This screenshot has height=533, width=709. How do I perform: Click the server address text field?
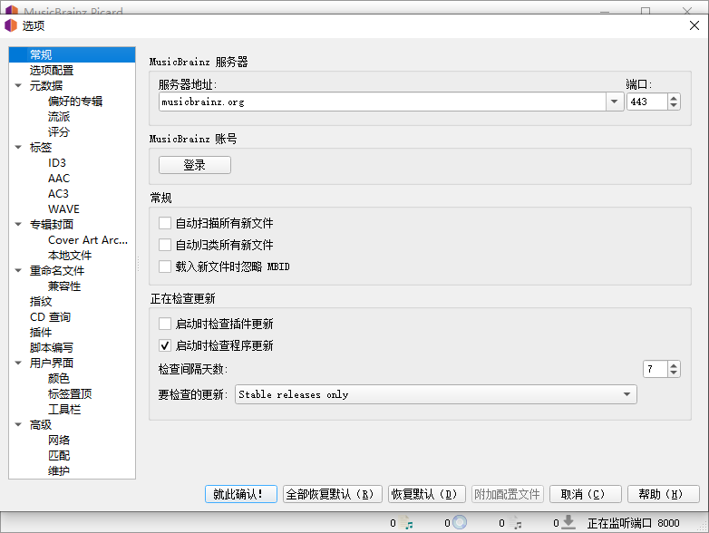(x=383, y=102)
